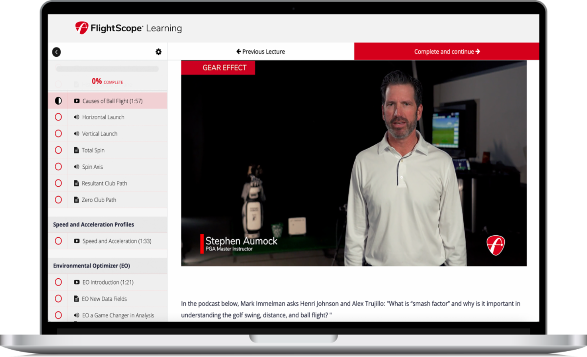Screen dimensions: 587x357
Task: Collapse sidebar with back arrow icon
Action: [x=56, y=52]
